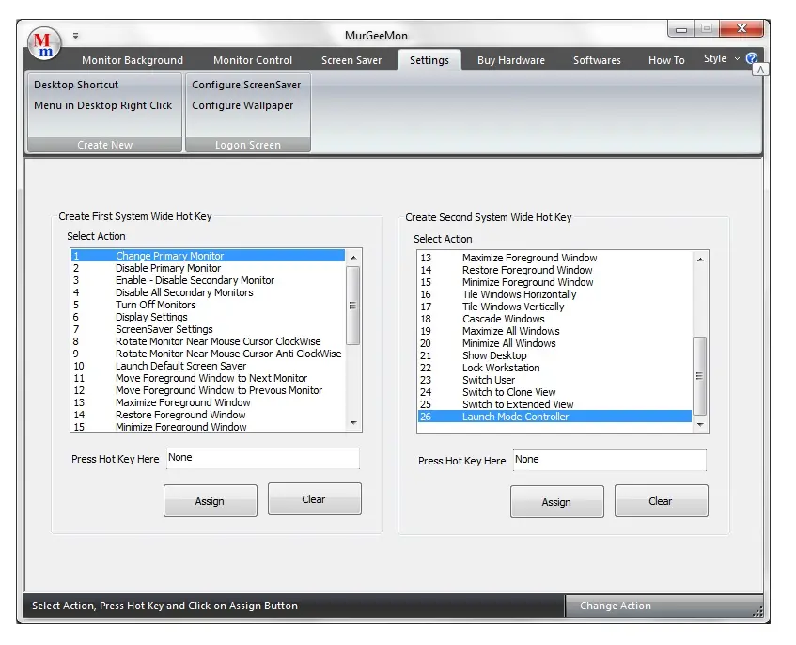The width and height of the screenshot is (796, 645).
Task: Close the MurGeeMon window
Action: click(741, 29)
